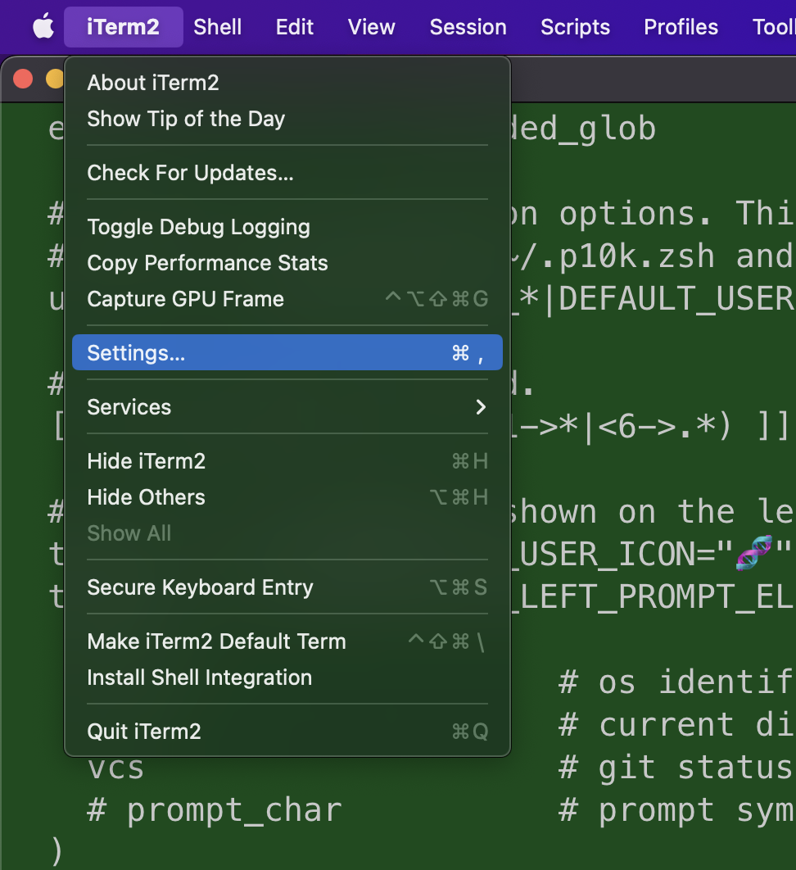Click the 'on options. Thi' text
This screenshot has width=796, height=870.
click(653, 214)
